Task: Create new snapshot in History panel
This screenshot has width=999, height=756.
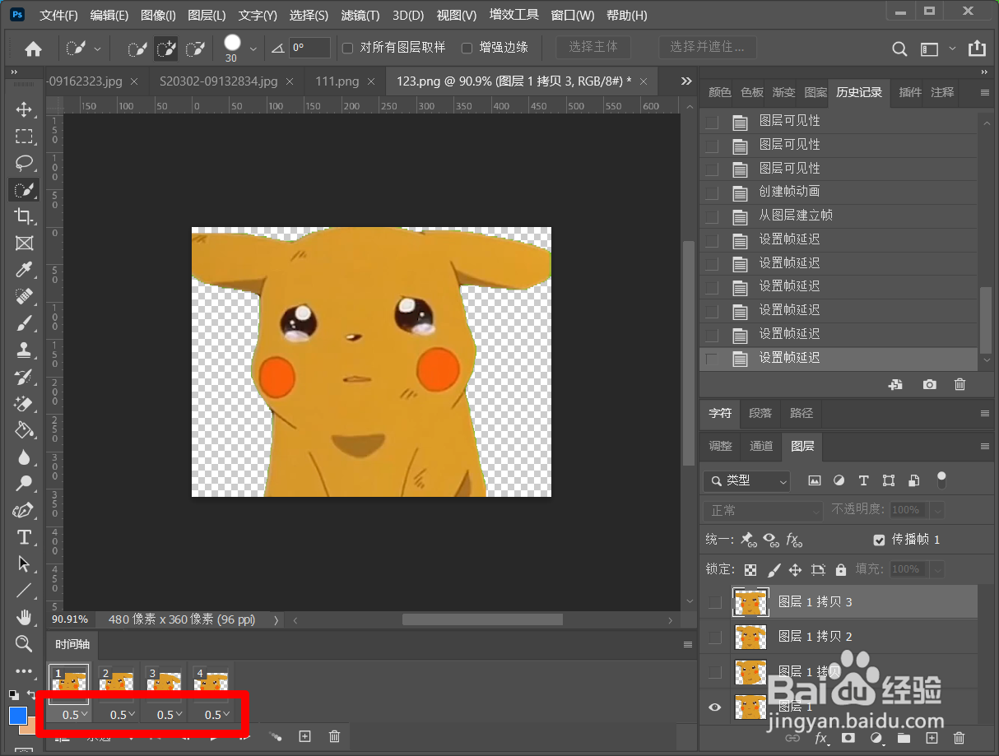Action: (x=929, y=384)
